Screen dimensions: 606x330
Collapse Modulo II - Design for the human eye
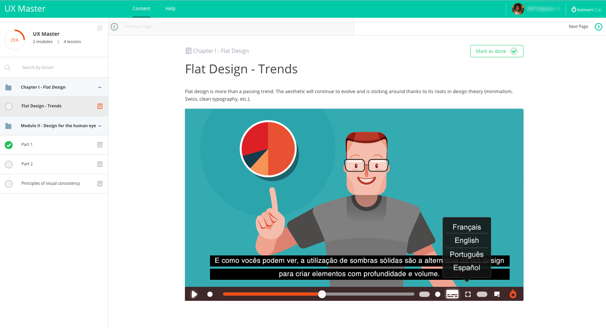click(100, 126)
